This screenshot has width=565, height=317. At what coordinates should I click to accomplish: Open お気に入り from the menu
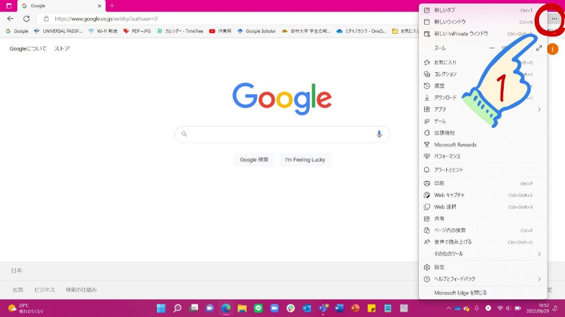coord(483,62)
